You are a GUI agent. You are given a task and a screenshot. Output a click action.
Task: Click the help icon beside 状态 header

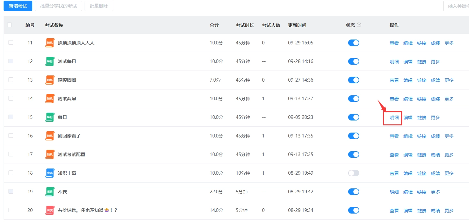(359, 25)
